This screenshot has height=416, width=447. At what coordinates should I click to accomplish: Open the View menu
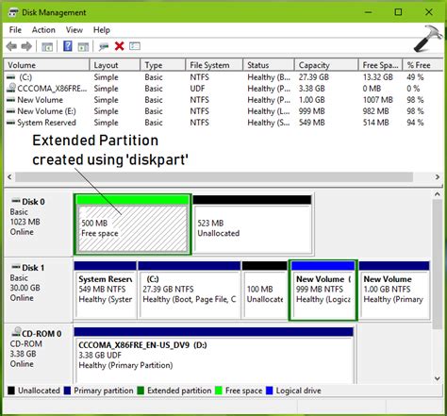pos(74,30)
